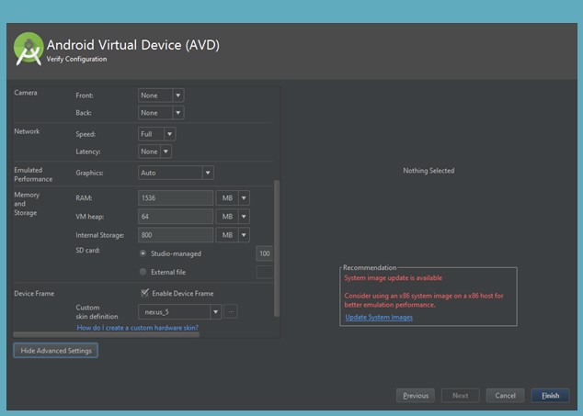Click the 'System image update is available' text

pos(394,278)
